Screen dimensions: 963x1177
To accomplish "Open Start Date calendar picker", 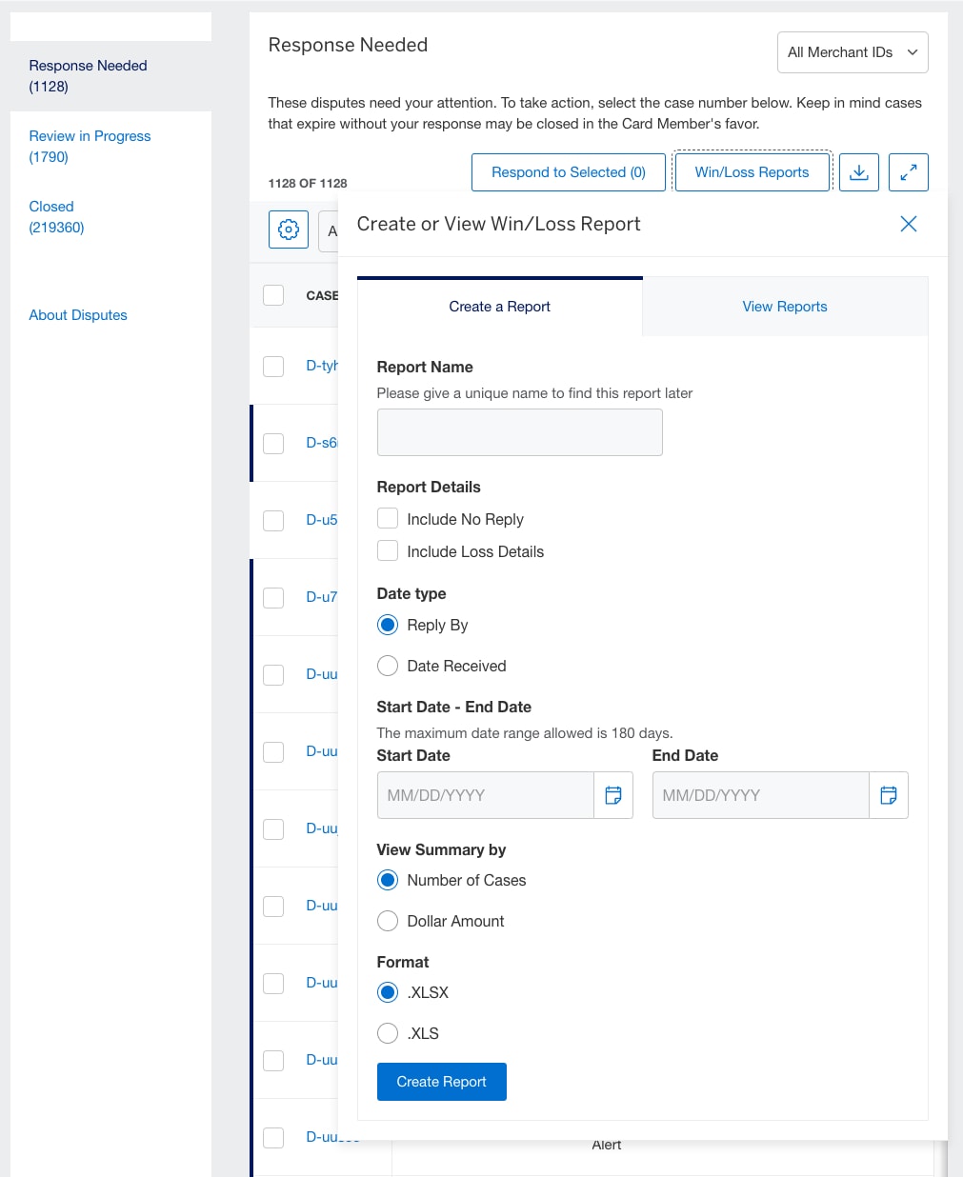I will [x=612, y=795].
